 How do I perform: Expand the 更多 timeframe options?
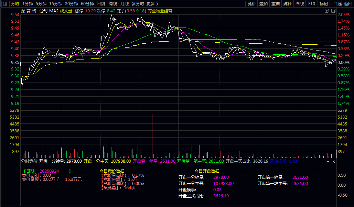[152, 4]
